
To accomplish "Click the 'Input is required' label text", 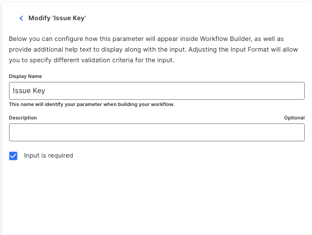I will pyautogui.click(x=49, y=155).
